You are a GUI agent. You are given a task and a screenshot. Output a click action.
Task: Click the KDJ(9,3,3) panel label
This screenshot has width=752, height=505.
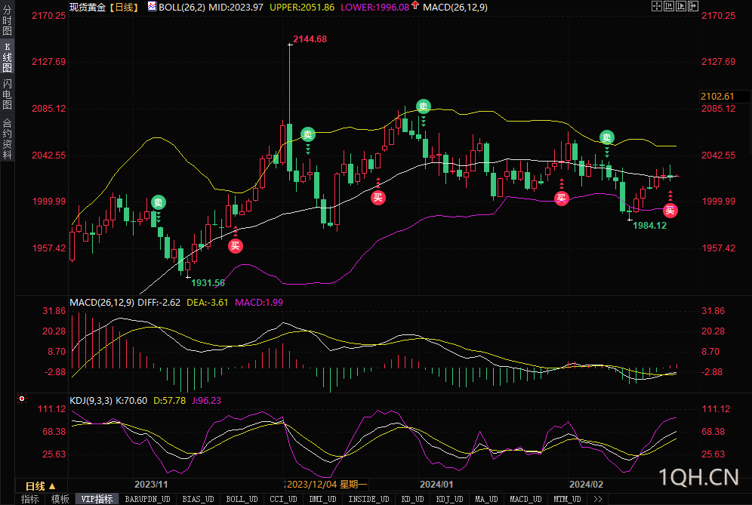click(91, 400)
